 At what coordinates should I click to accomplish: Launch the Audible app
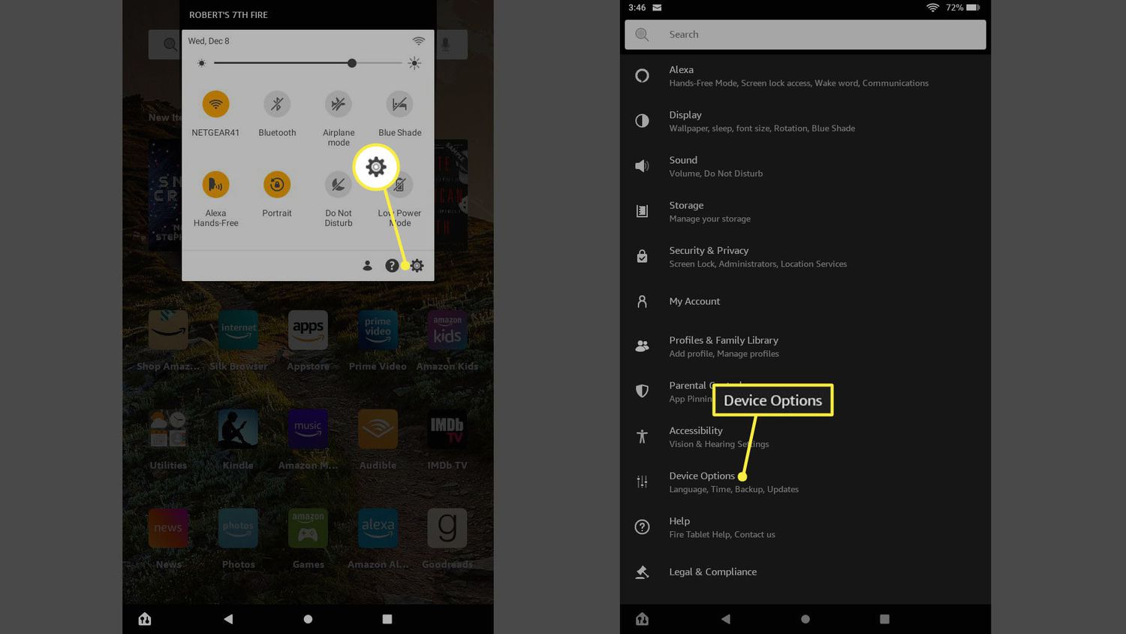click(378, 430)
